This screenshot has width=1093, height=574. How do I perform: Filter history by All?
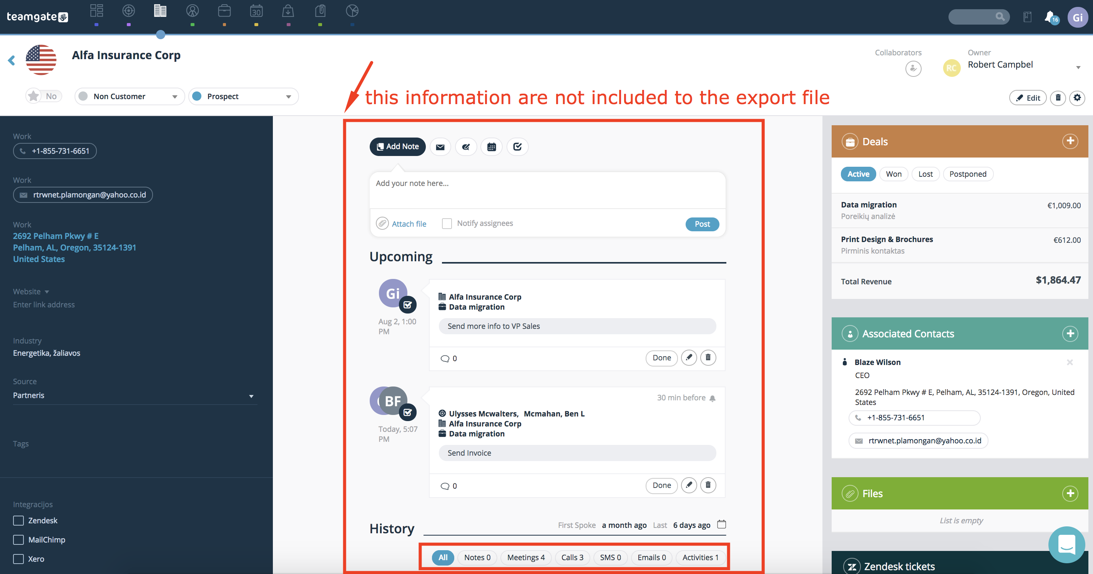point(443,557)
